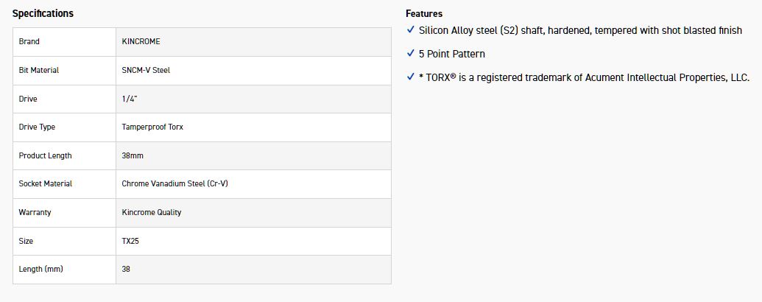Click the Socket Material row label

click(x=46, y=183)
